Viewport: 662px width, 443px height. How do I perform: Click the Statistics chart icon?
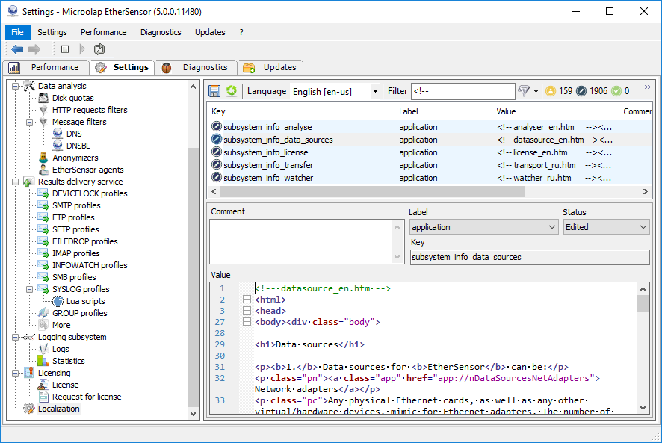point(43,361)
